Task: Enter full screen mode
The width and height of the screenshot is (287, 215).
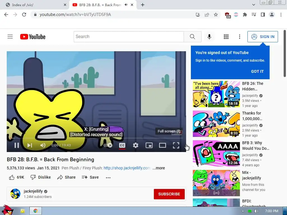Action: [x=176, y=145]
